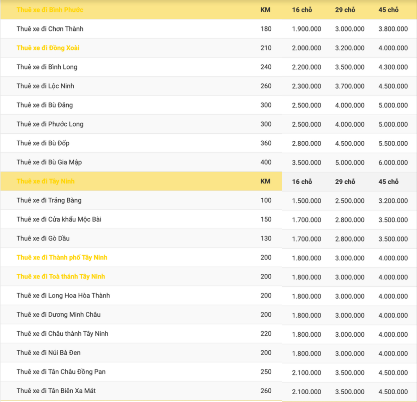The height and width of the screenshot is (402, 417).
Task: Open the Thuê xe đi Tây Ninh heading link
Action: (46, 181)
